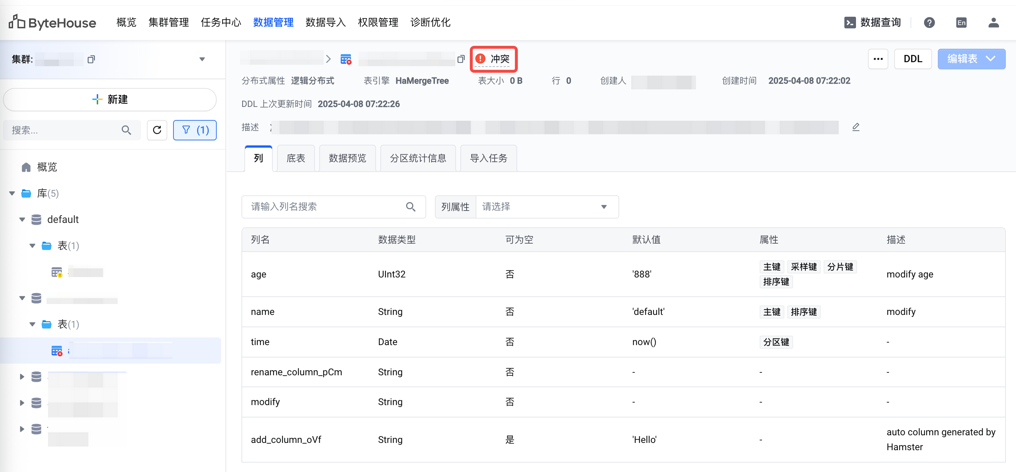The image size is (1016, 472).
Task: Open the 列属性 请选择 dropdown
Action: click(x=547, y=207)
